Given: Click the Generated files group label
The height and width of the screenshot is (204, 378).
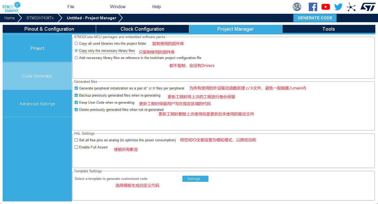Looking at the screenshot, I should [85, 81].
